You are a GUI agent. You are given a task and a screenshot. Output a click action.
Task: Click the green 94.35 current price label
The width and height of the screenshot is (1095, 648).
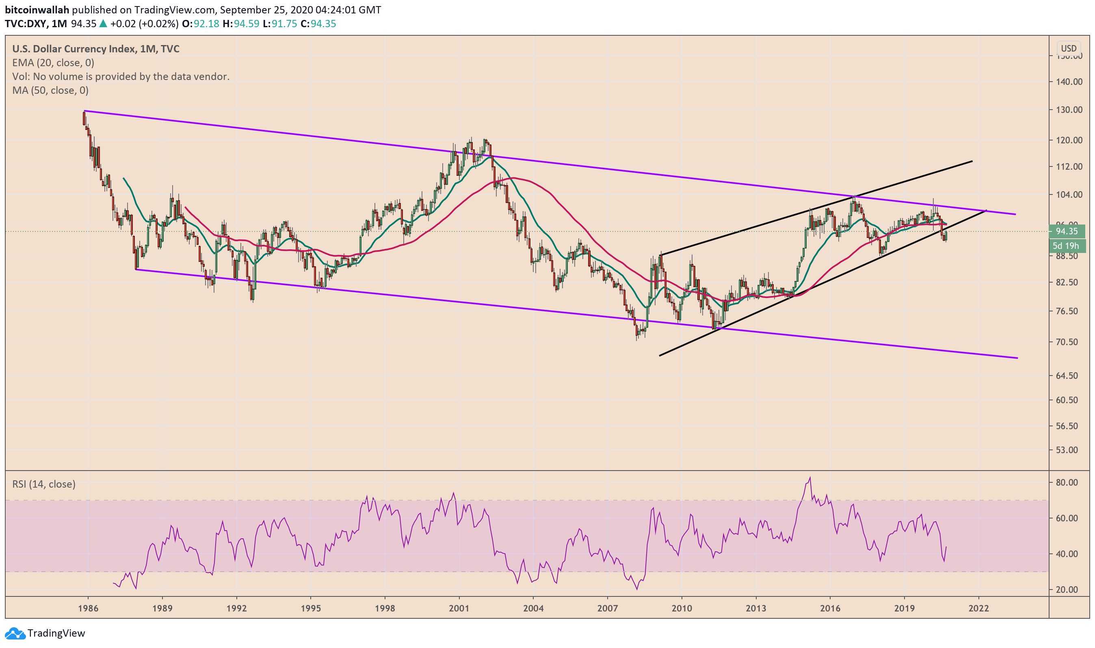pyautogui.click(x=1066, y=231)
